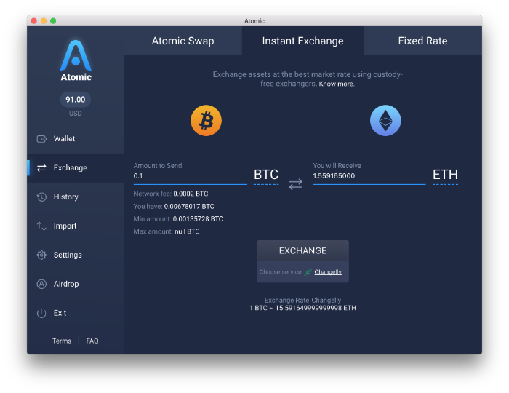Open the ETH currency selector
The image size is (509, 393).
(x=445, y=175)
